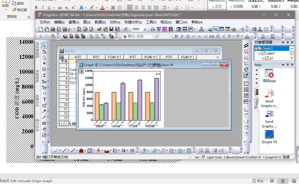Open the zoom level 100% dropdown
This screenshot has width=299, height=184.
pyautogui.click(x=145, y=29)
